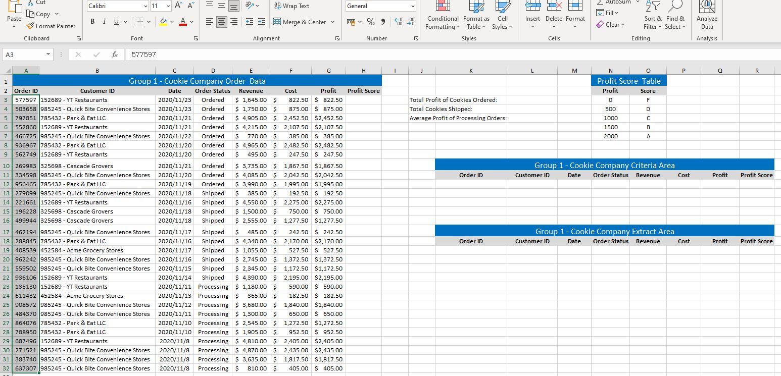This screenshot has width=781, height=376.
Task: Toggle Bold formatting
Action: [x=92, y=22]
